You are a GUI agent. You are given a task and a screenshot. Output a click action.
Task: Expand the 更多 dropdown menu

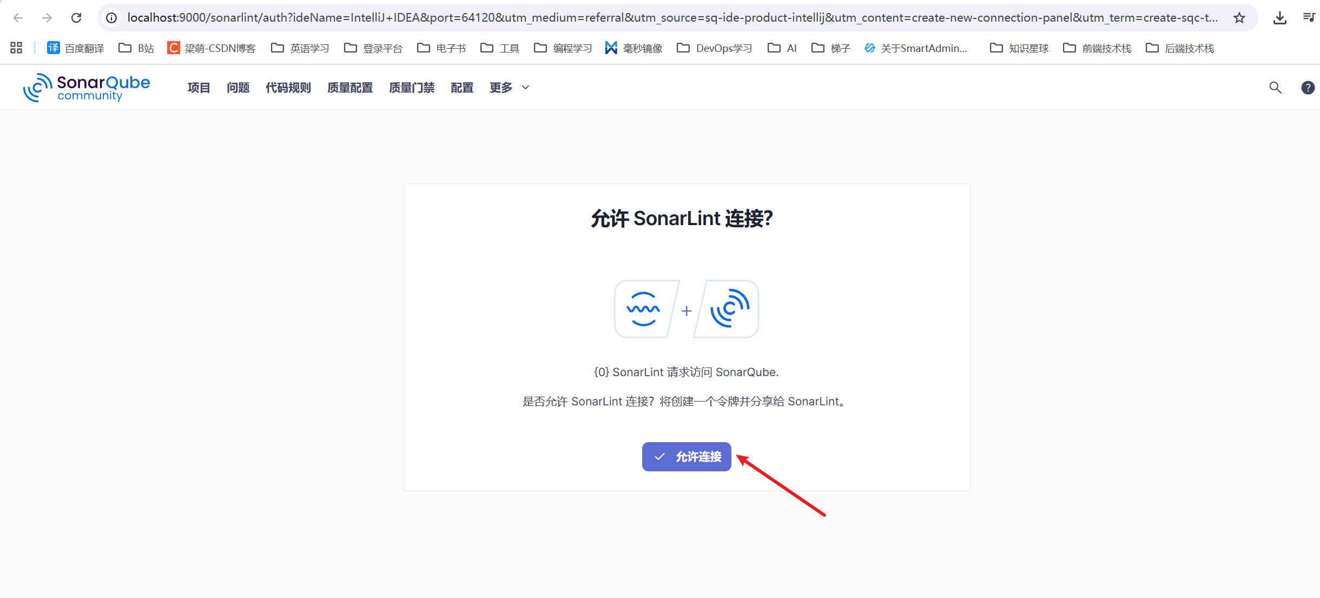click(x=509, y=88)
